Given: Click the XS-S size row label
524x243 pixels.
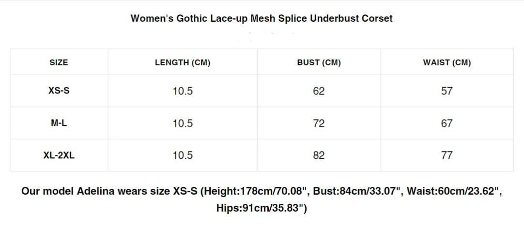Looking at the screenshot, I should pos(59,91).
